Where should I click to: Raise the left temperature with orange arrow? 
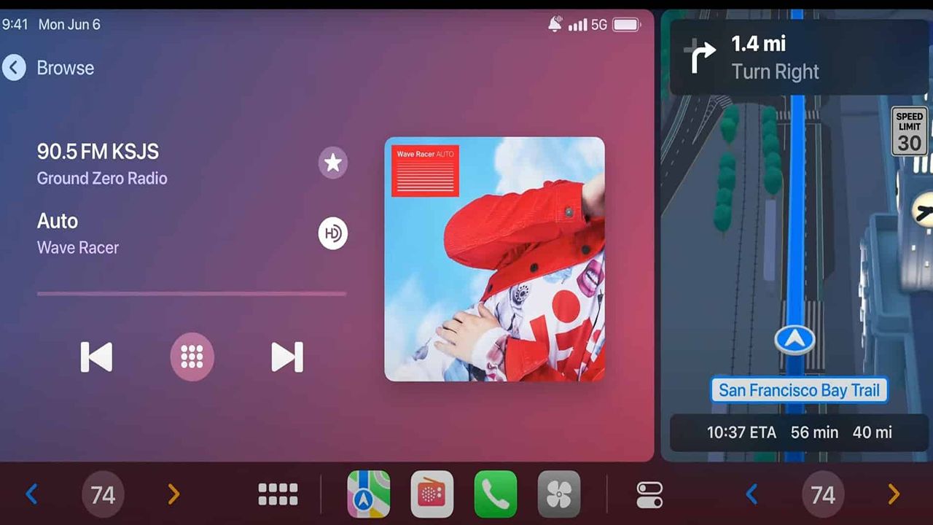pyautogui.click(x=173, y=494)
